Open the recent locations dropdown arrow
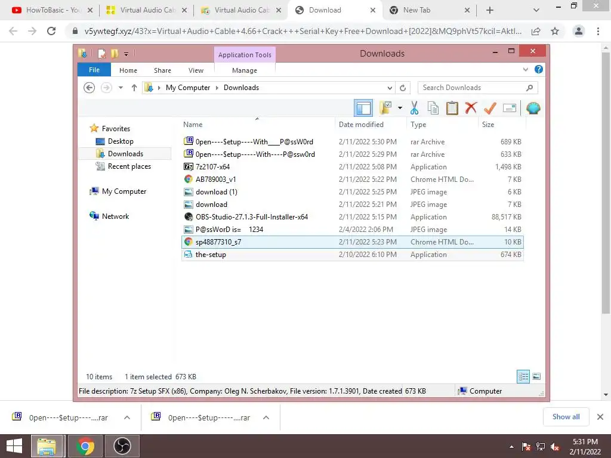 click(121, 88)
